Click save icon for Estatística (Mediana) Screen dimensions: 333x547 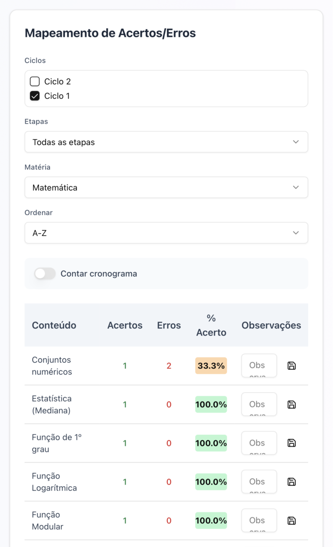click(x=292, y=404)
